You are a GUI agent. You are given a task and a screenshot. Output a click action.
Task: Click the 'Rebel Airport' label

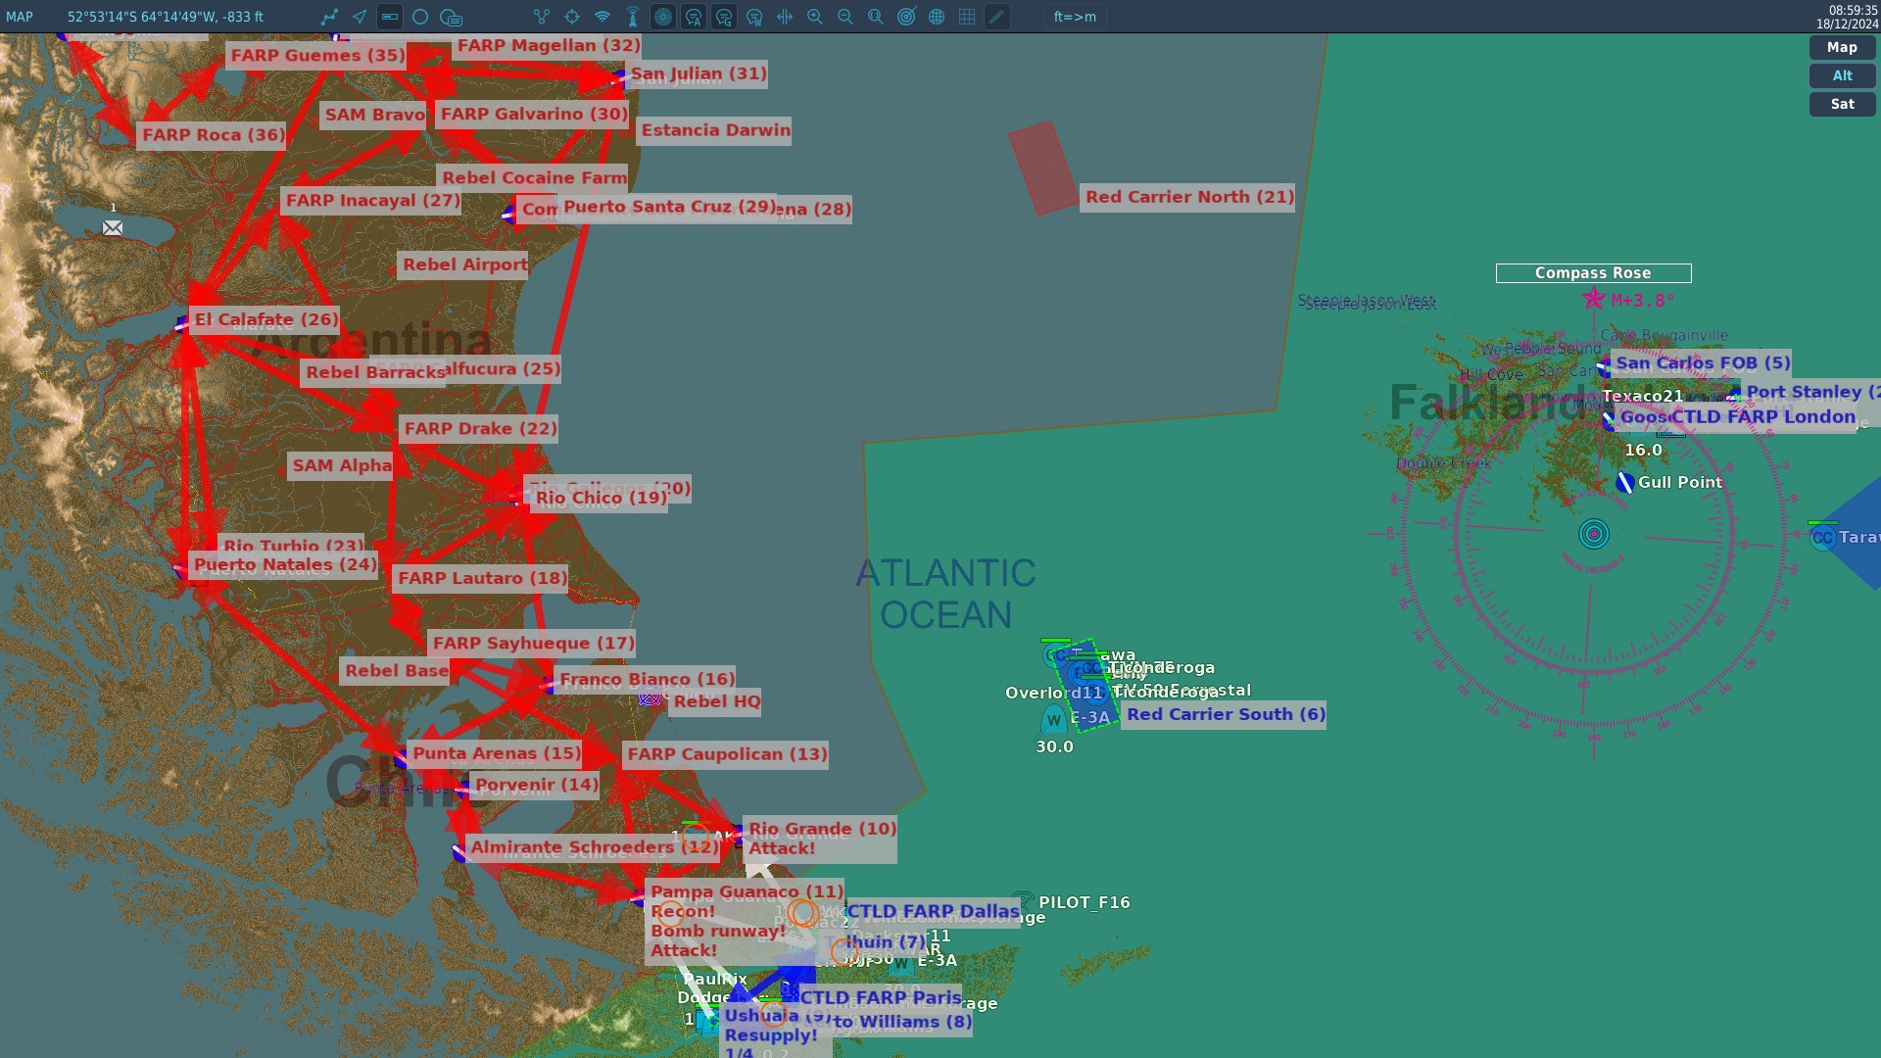click(x=464, y=264)
